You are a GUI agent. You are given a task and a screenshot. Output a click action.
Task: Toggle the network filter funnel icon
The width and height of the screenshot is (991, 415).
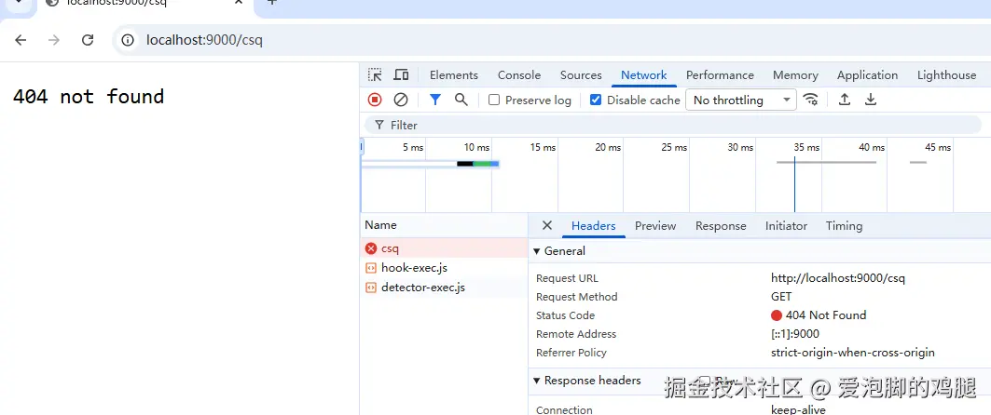434,100
